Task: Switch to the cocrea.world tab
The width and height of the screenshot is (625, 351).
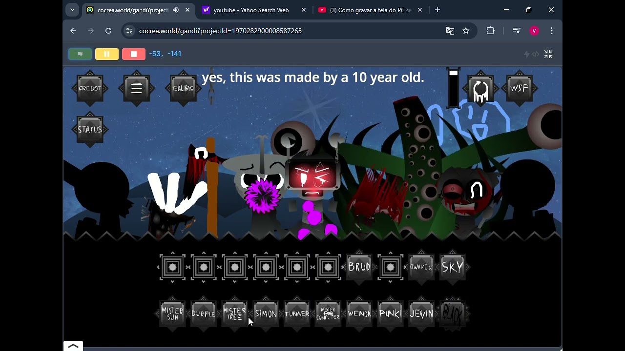Action: click(133, 10)
